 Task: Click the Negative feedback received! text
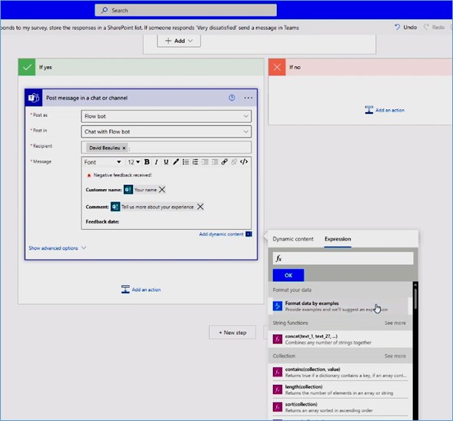coord(122,175)
